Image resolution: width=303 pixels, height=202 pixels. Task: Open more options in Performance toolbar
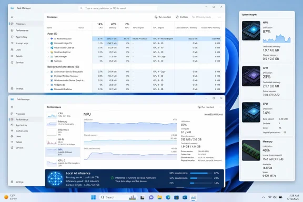click(x=220, y=107)
